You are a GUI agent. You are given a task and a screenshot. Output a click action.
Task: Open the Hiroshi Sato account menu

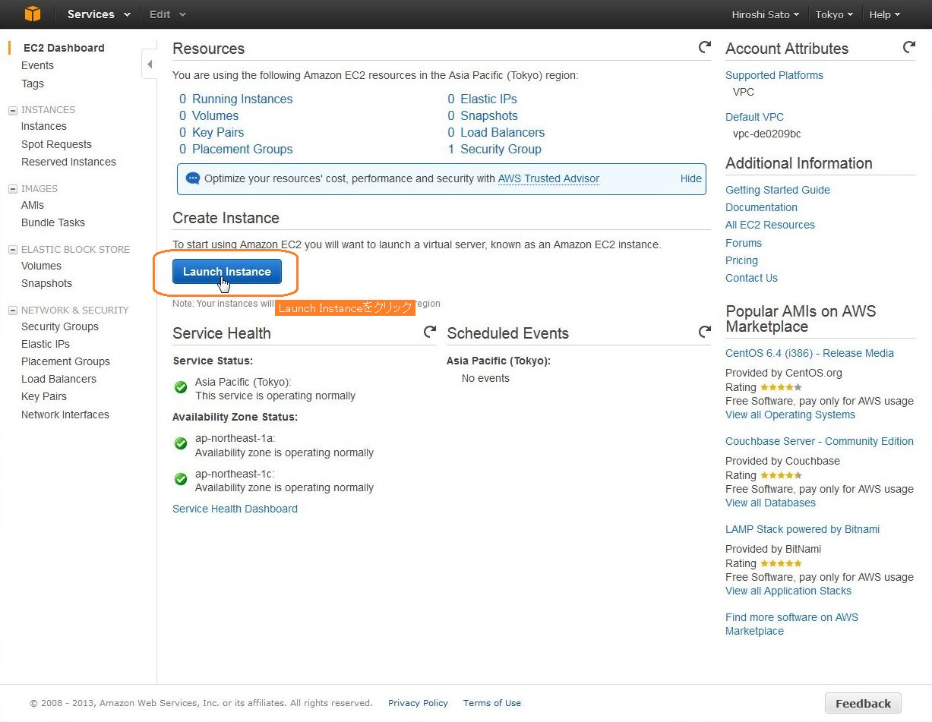[x=765, y=14]
